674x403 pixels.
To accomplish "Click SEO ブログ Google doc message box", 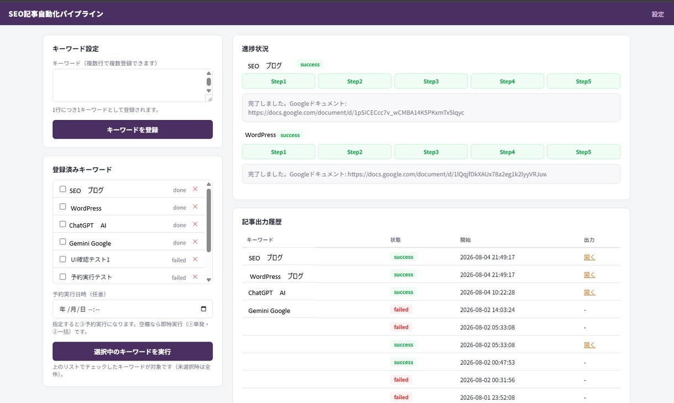I will pos(431,108).
